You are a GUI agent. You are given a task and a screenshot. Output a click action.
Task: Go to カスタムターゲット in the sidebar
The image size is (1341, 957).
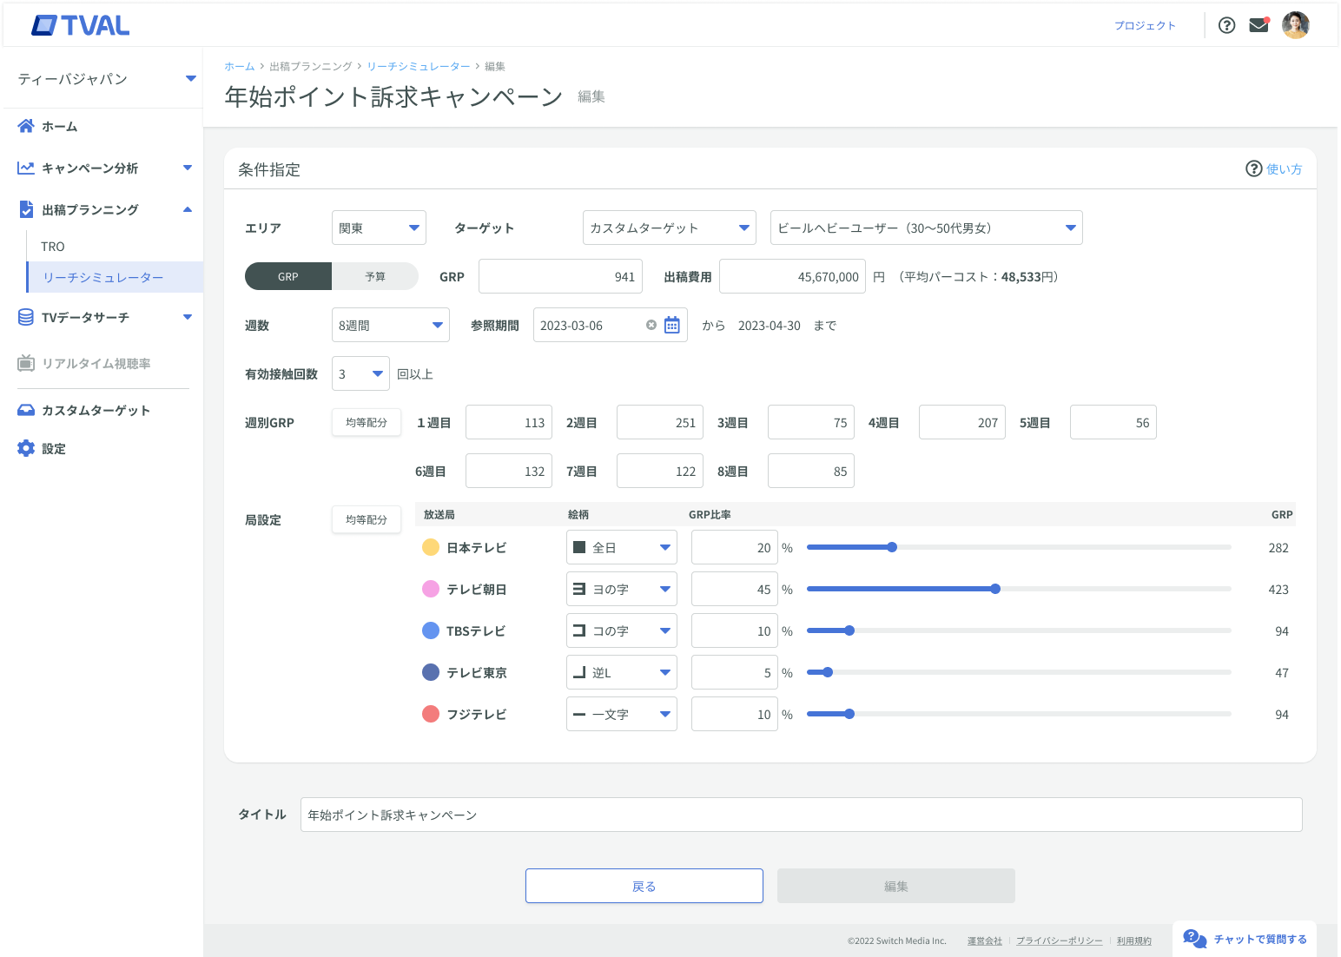(96, 410)
